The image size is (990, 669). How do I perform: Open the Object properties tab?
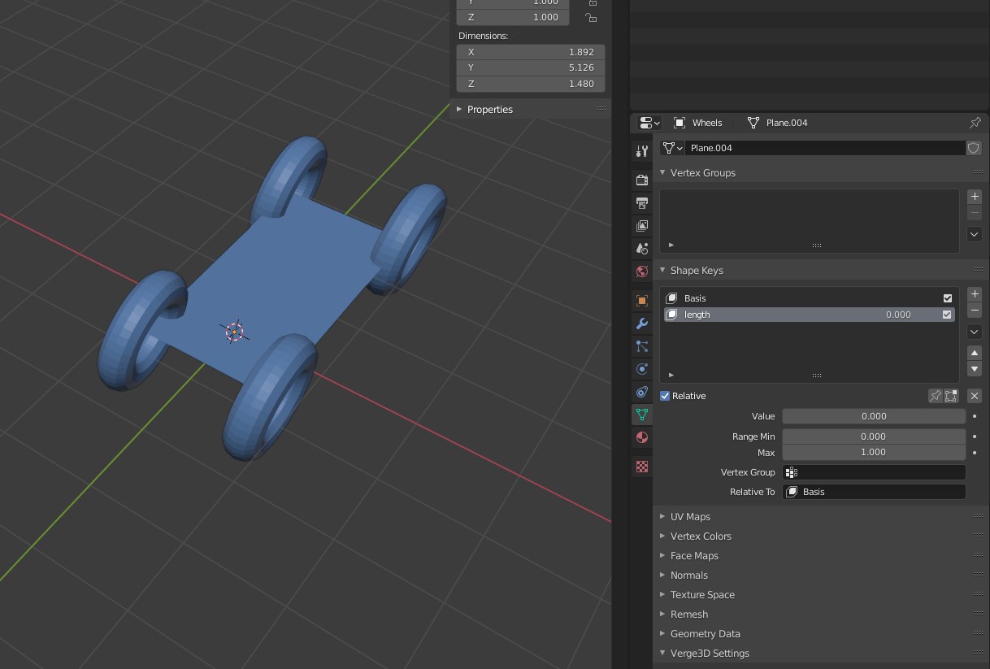(642, 301)
